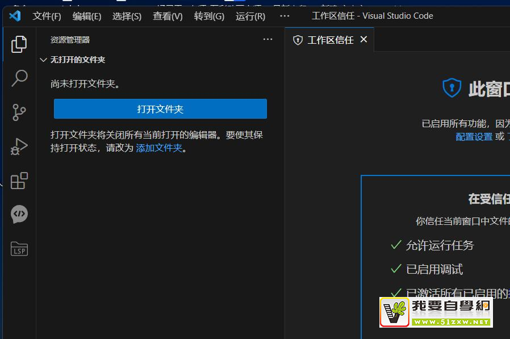The height and width of the screenshot is (339, 510).
Task: Open the 运行(R) menu
Action: click(250, 16)
